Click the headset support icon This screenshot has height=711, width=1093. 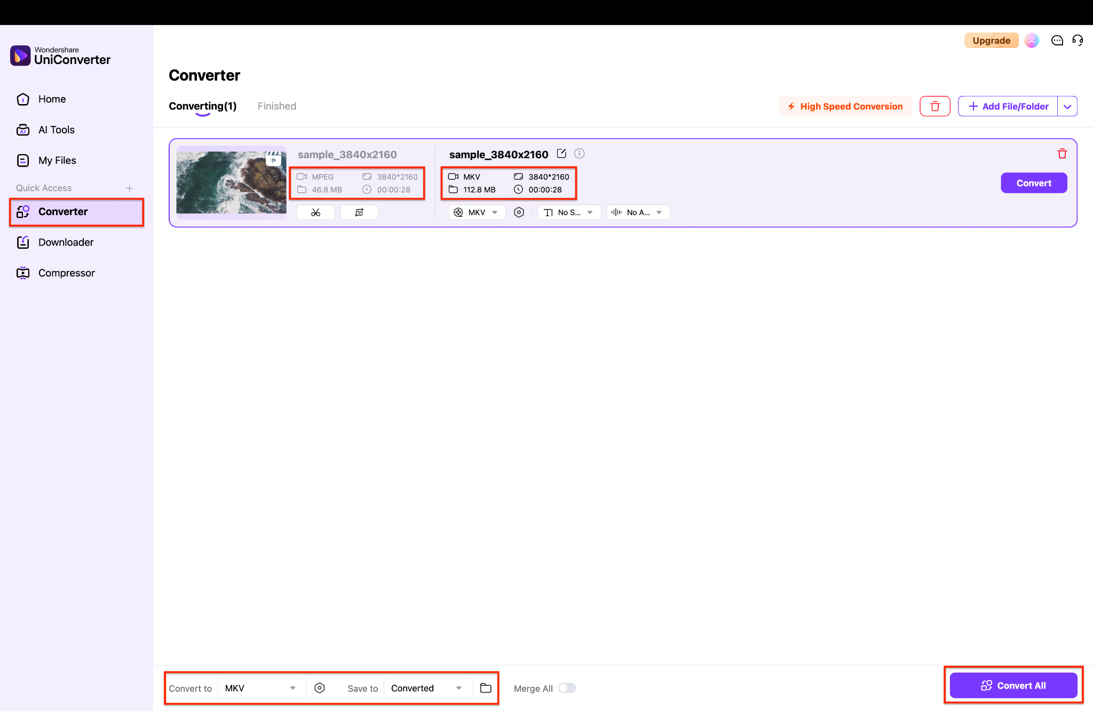(1077, 40)
